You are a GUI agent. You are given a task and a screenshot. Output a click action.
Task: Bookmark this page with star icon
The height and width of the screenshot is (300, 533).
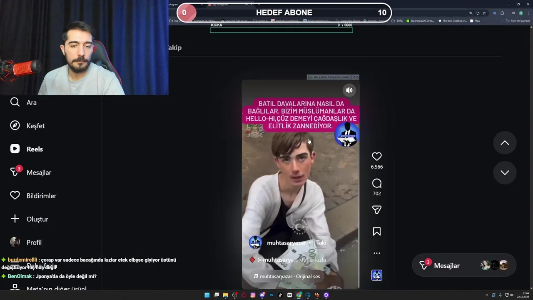click(484, 13)
